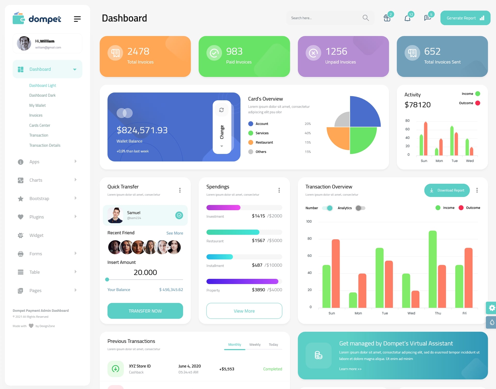Click the wallet balance refresh icon
This screenshot has height=389, width=496.
coord(221,111)
